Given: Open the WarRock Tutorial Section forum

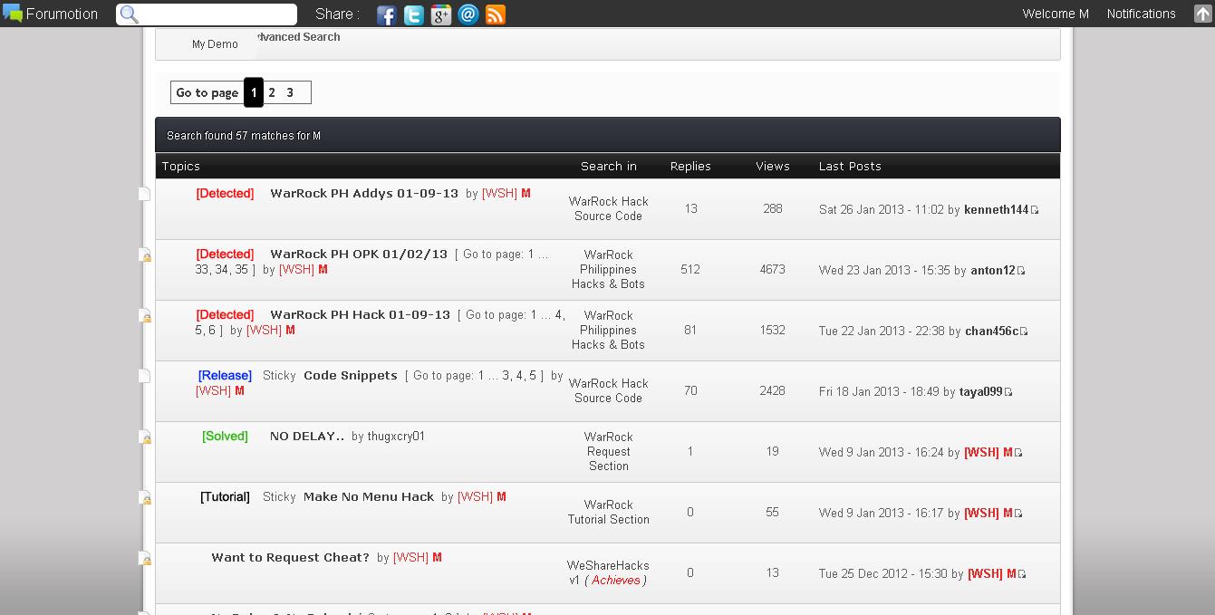Looking at the screenshot, I should pos(609,513).
